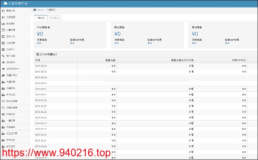Switch to the 订单统计 tab
258x160 pixels.
tap(40, 18)
